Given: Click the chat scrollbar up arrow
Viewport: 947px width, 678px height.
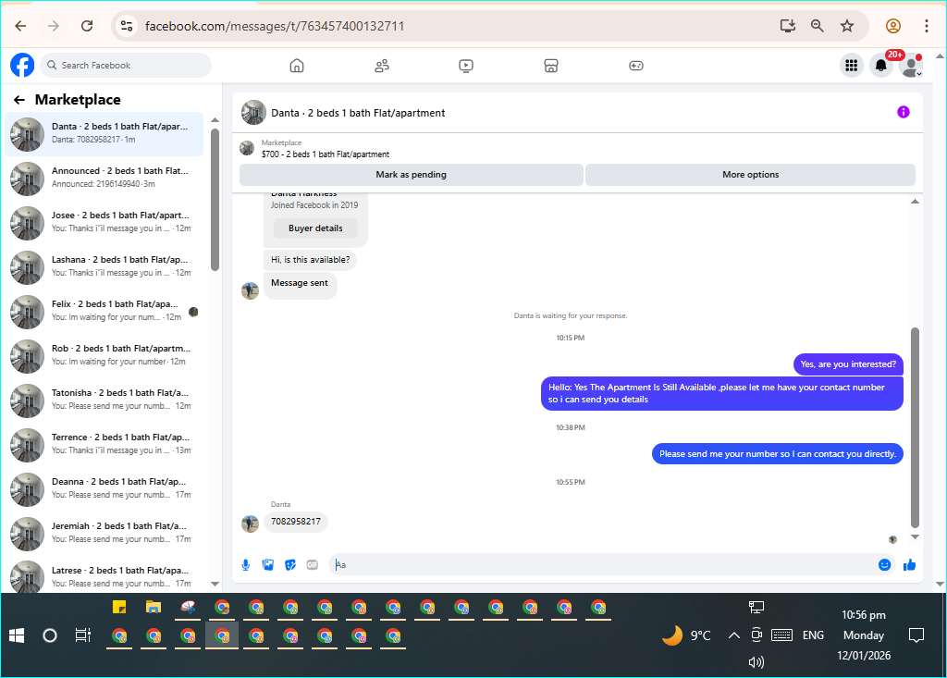Looking at the screenshot, I should [915, 202].
